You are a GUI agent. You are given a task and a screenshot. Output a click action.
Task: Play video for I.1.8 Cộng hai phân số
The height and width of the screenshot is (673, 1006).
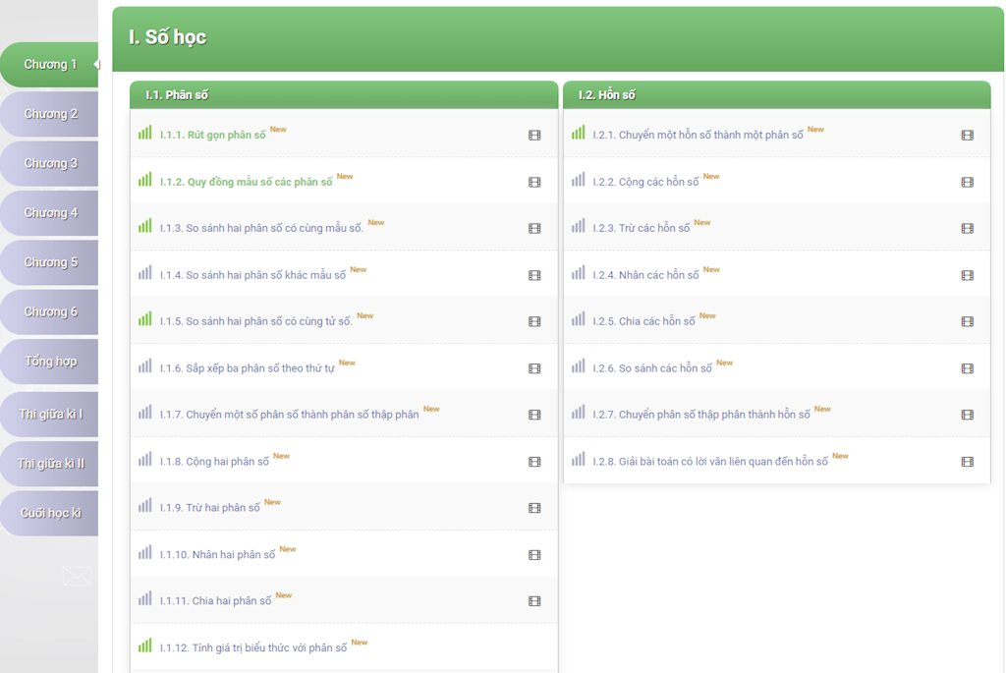tap(534, 462)
